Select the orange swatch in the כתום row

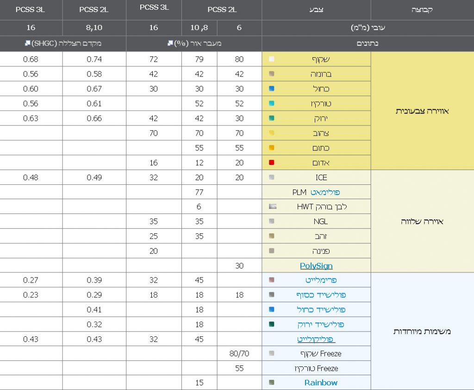(x=271, y=148)
